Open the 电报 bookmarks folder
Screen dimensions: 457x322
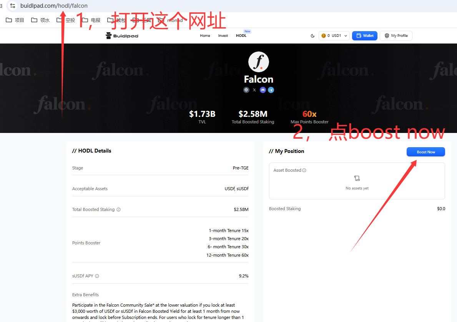point(91,20)
